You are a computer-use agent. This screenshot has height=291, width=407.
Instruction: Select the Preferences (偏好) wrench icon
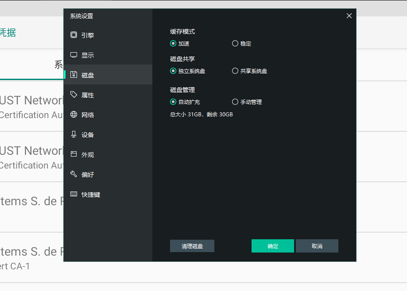coord(73,174)
